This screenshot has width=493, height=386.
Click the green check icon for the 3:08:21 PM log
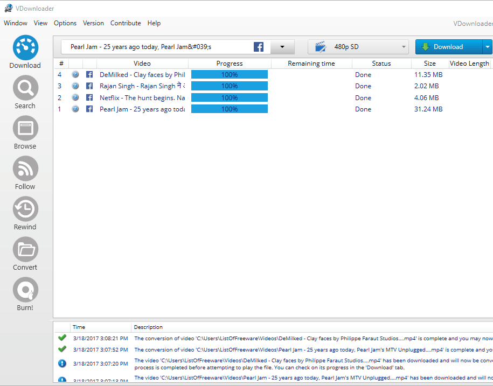pos(63,338)
